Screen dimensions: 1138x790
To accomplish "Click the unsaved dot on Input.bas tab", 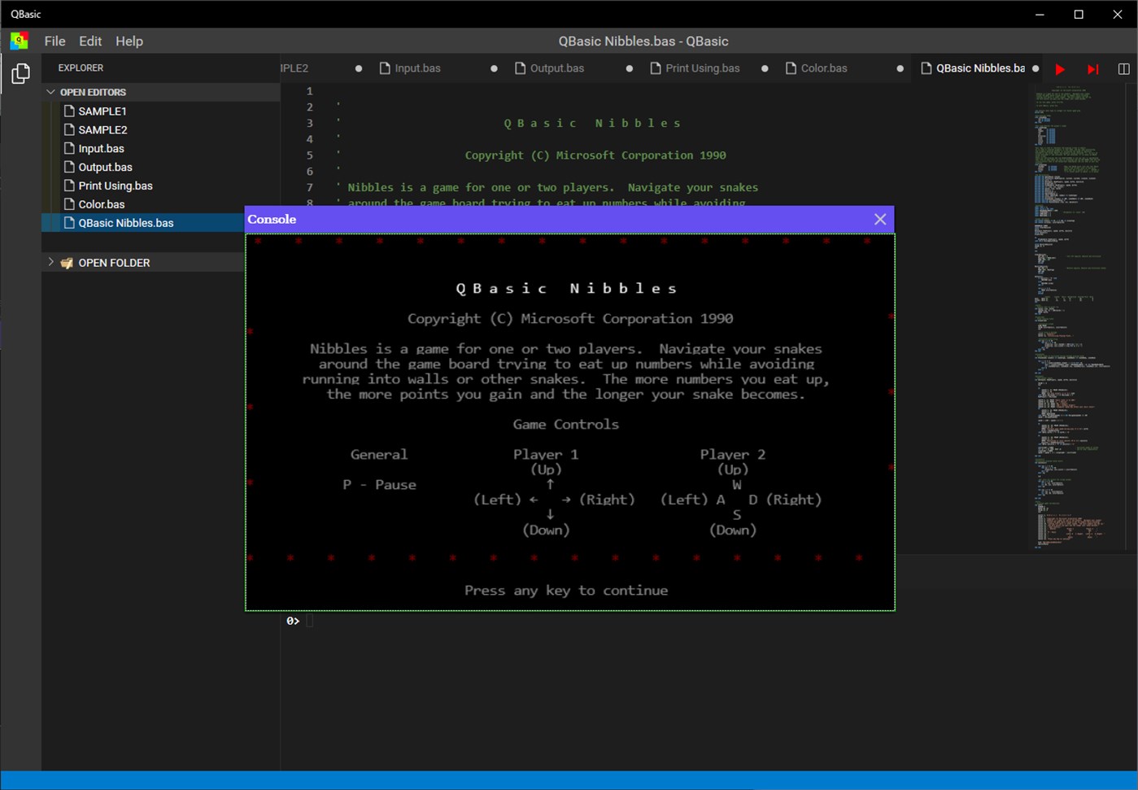I will 494,68.
